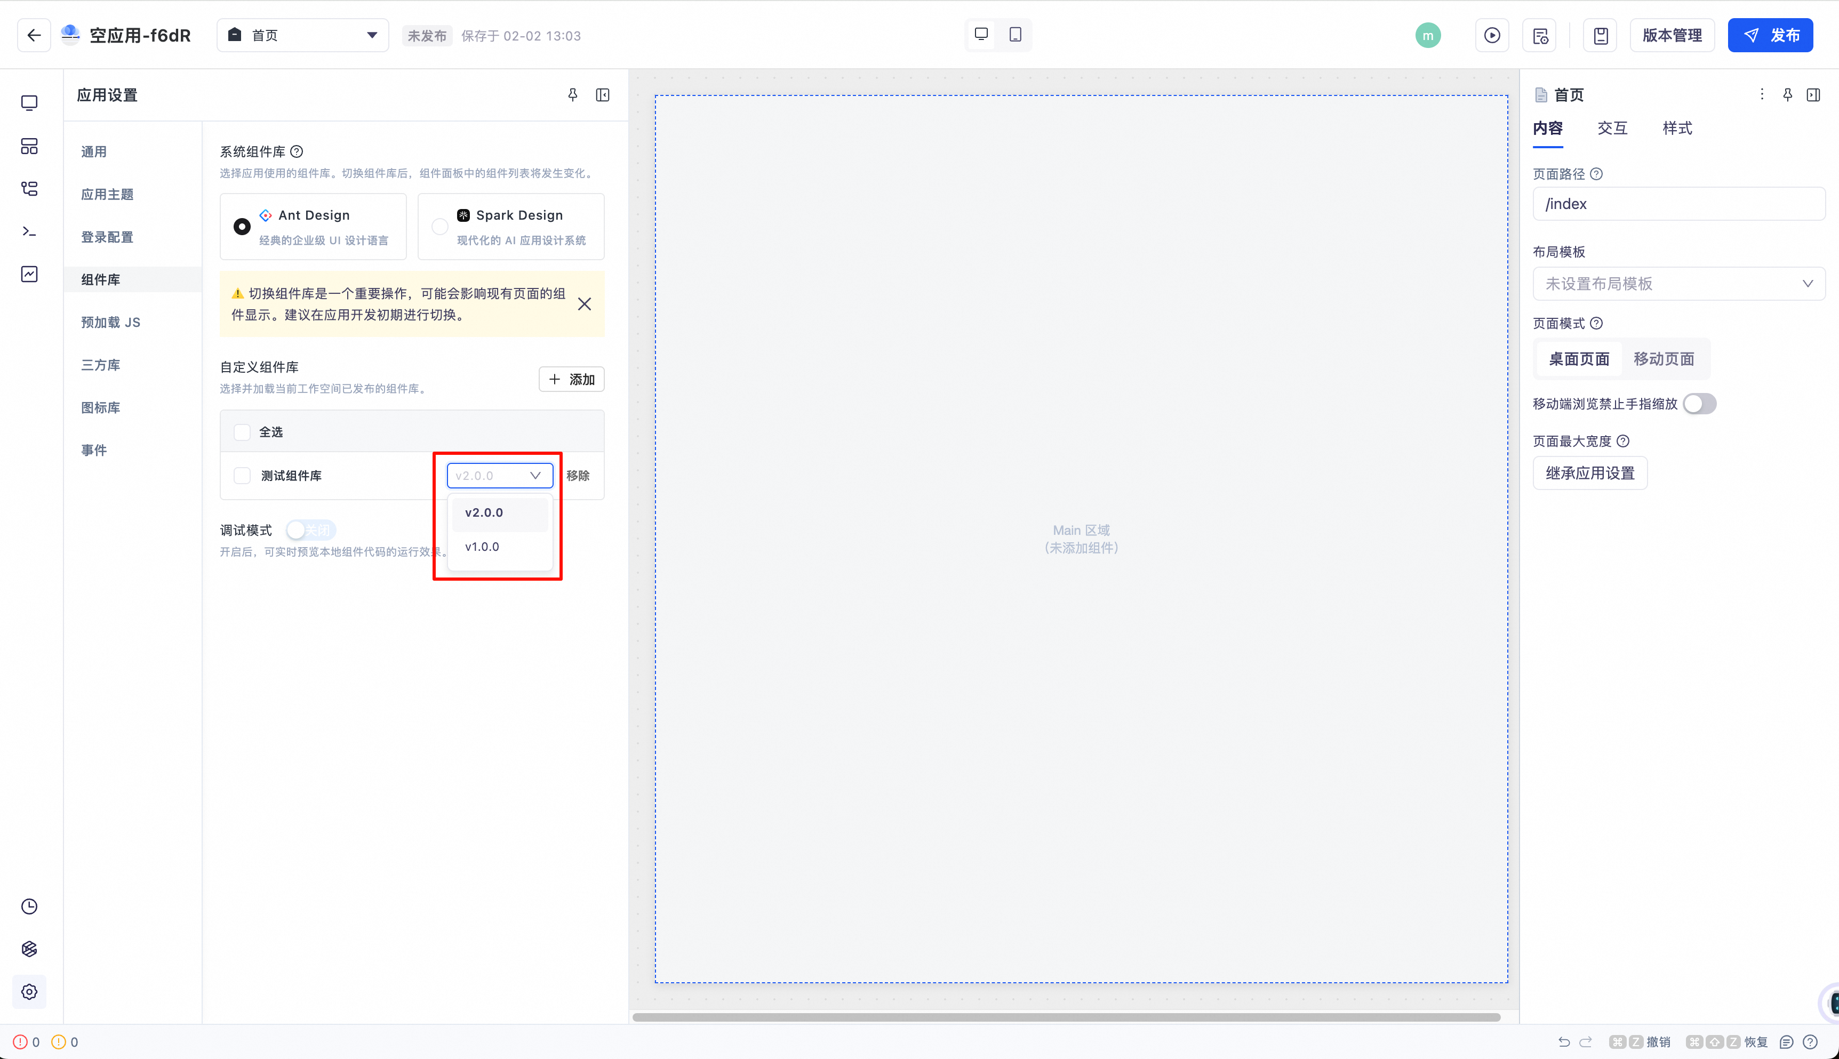The width and height of the screenshot is (1839, 1059).
Task: Click the back arrow in header
Action: point(34,35)
